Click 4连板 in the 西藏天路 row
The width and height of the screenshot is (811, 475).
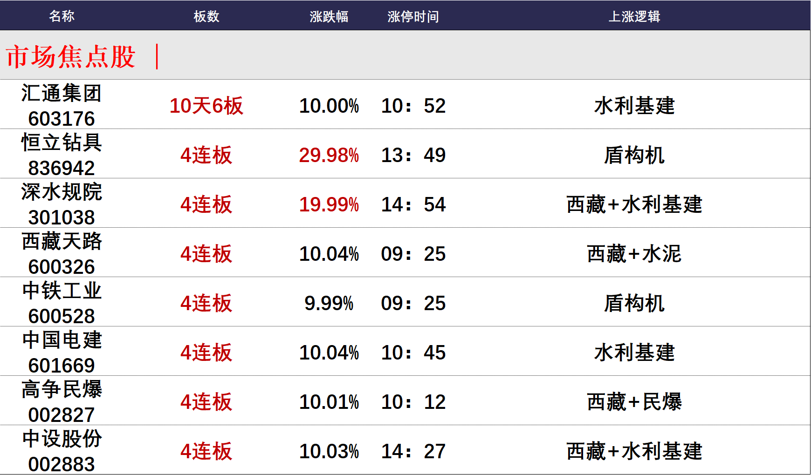coord(206,254)
